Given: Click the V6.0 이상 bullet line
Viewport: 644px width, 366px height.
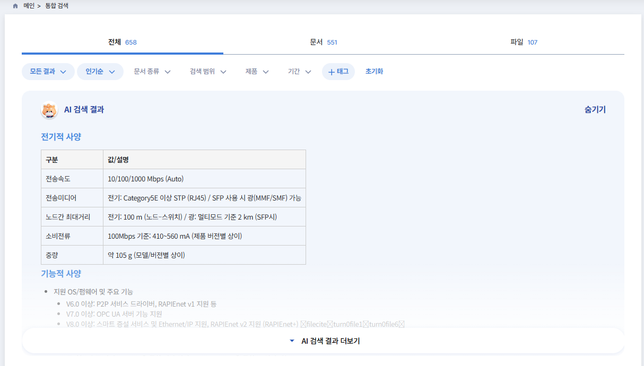Looking at the screenshot, I should point(141,304).
